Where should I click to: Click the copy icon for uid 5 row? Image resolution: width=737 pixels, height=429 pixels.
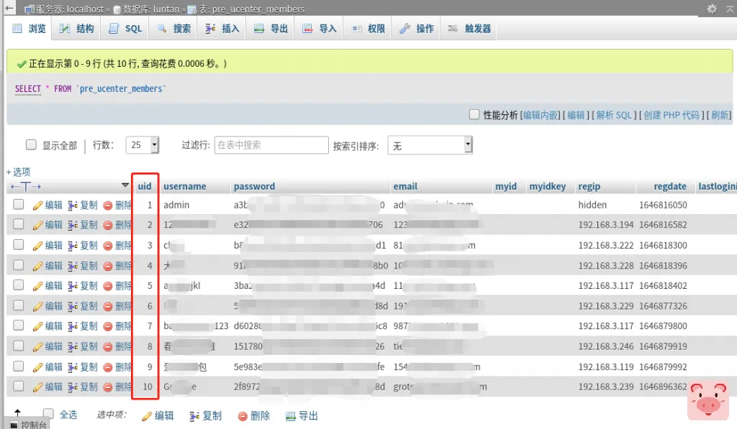[73, 286]
